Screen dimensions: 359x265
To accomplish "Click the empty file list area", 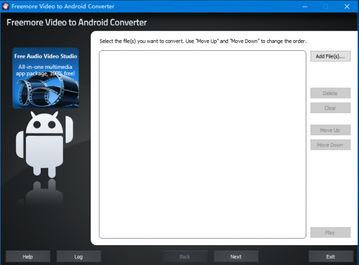I will pyautogui.click(x=202, y=144).
